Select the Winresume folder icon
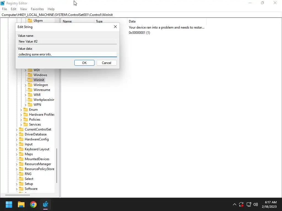282x211 pixels. coord(30,90)
